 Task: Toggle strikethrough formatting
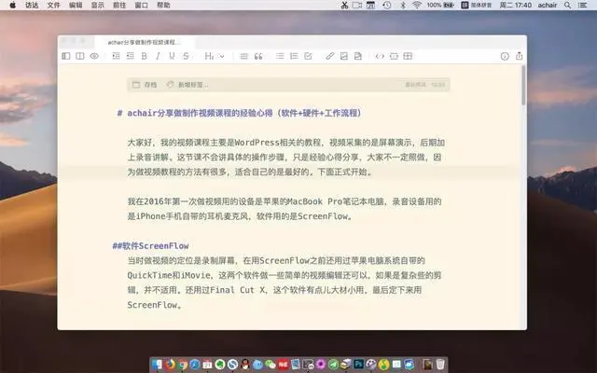click(186, 56)
